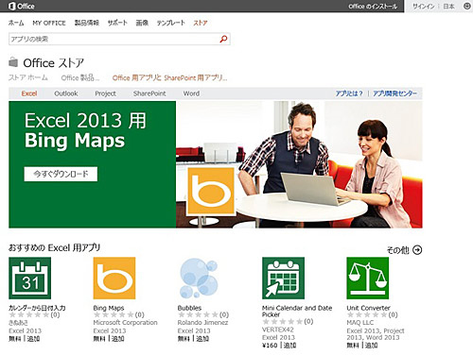Click the ¥160 price text
Viewport: 473px width, 355px height.
click(270, 346)
